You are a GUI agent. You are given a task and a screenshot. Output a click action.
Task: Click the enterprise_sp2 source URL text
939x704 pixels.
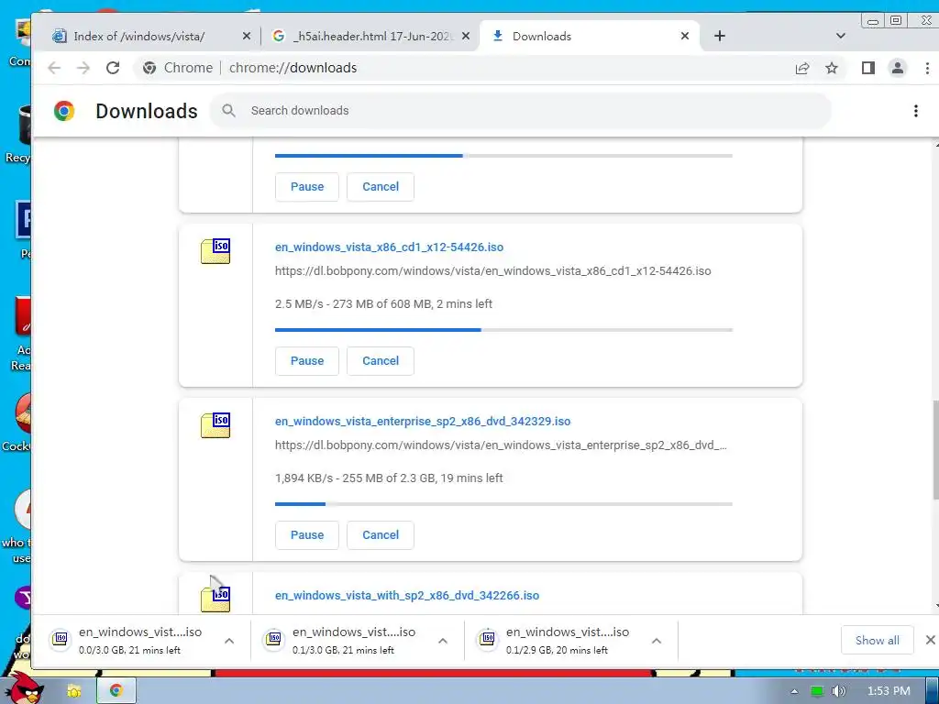coord(502,445)
